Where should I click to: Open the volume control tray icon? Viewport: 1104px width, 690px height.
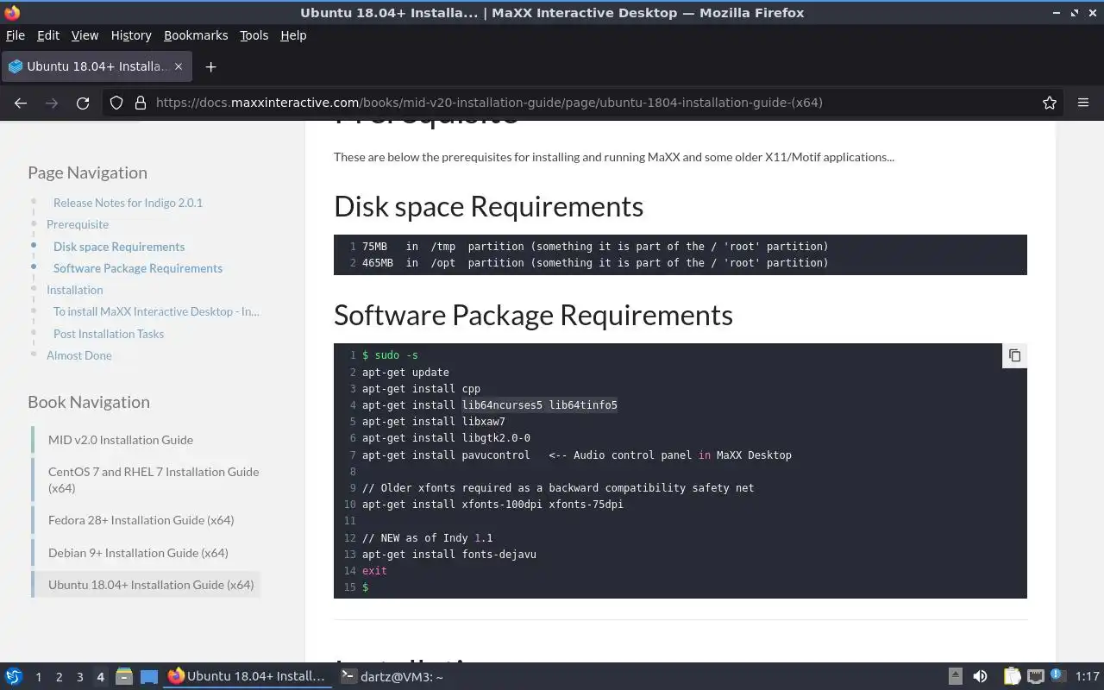click(x=980, y=676)
